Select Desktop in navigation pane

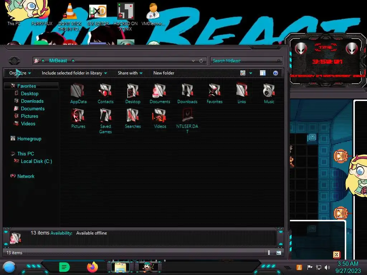click(30, 93)
